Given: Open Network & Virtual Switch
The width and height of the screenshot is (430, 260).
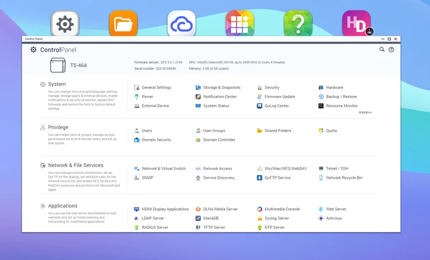Looking at the screenshot, I should (160, 168).
